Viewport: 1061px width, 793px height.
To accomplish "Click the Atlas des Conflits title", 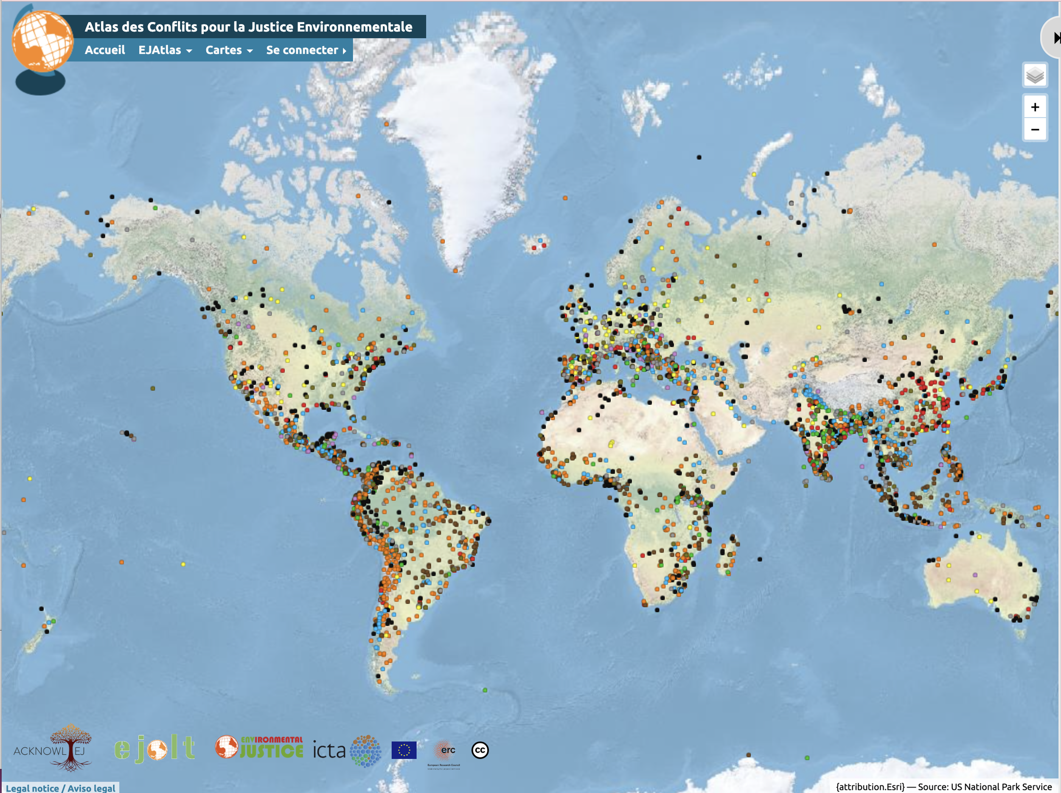I will tap(248, 27).
